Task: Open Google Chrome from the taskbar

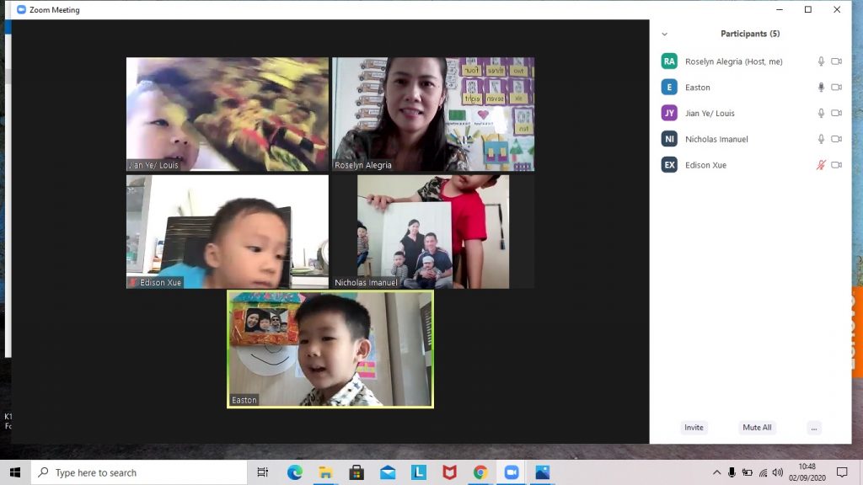Action: point(480,472)
